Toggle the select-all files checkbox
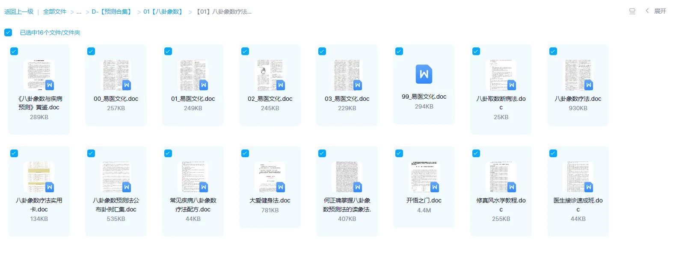679x267 pixels. [8, 32]
